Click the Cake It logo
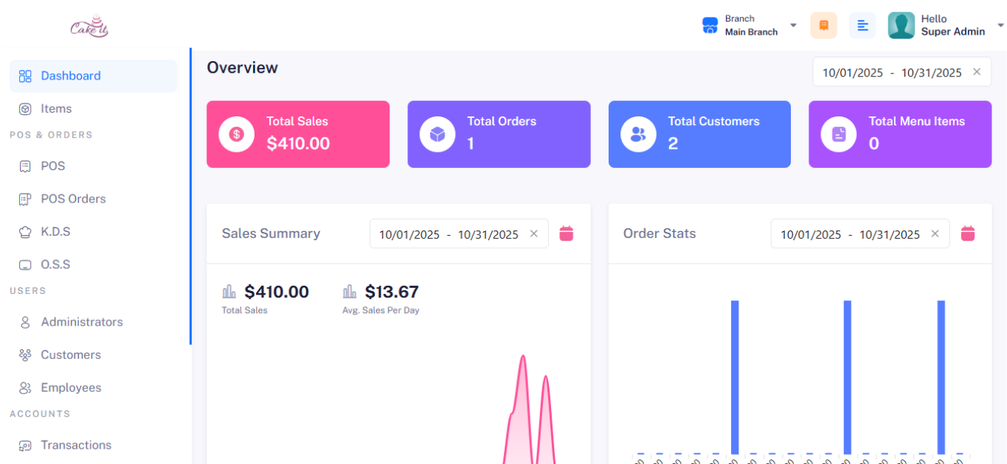Viewport: 1007px width, 464px height. pyautogui.click(x=89, y=27)
